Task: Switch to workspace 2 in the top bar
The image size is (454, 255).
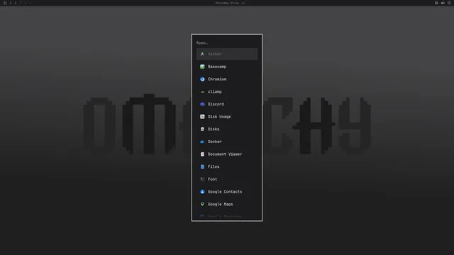Action: (16, 3)
